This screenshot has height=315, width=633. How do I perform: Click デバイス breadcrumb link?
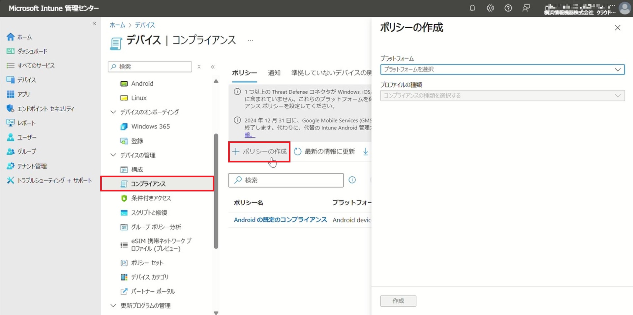[x=145, y=25]
